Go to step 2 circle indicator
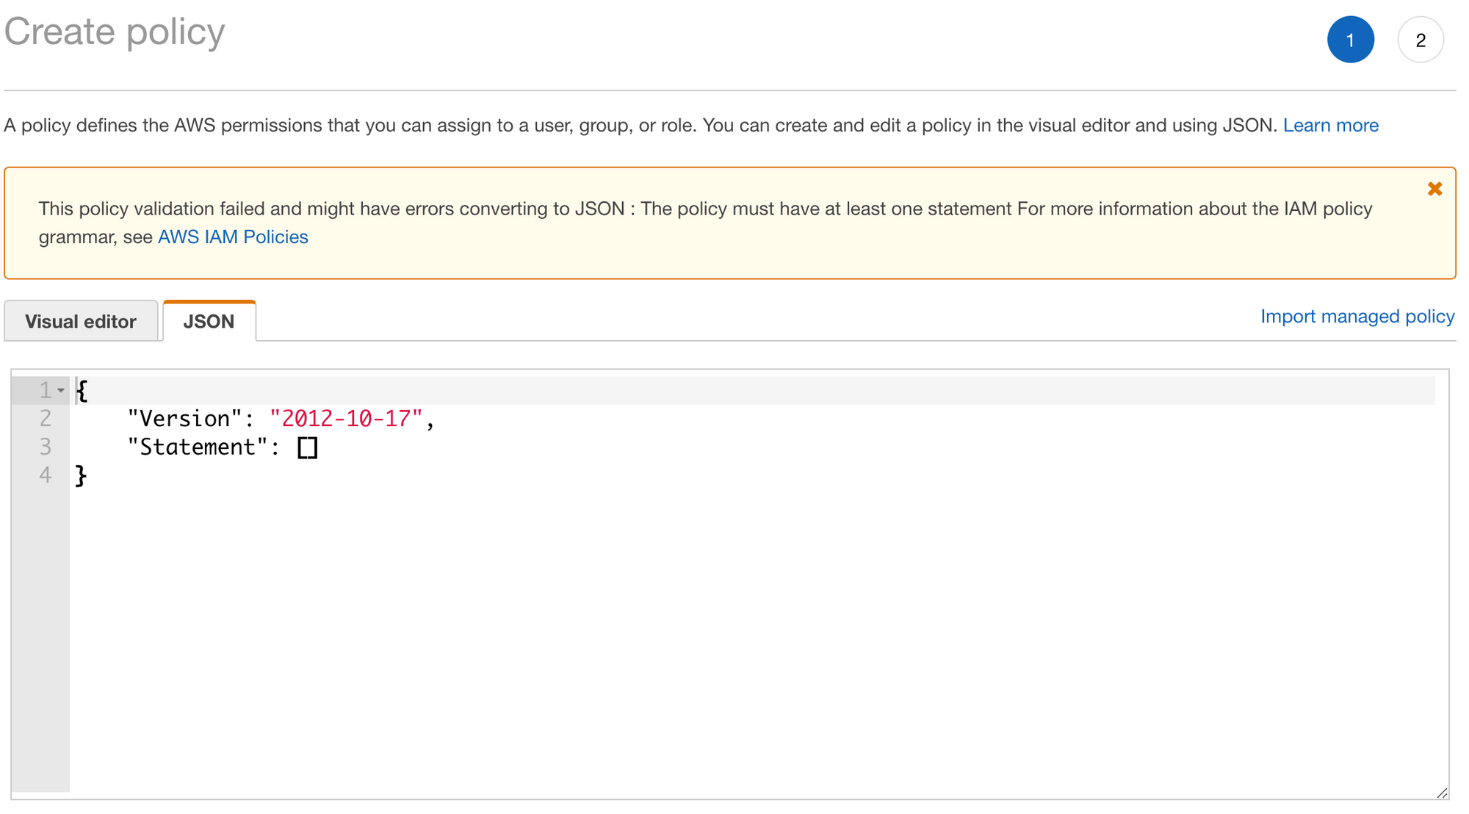Viewport: 1469px width, 814px height. click(1420, 40)
